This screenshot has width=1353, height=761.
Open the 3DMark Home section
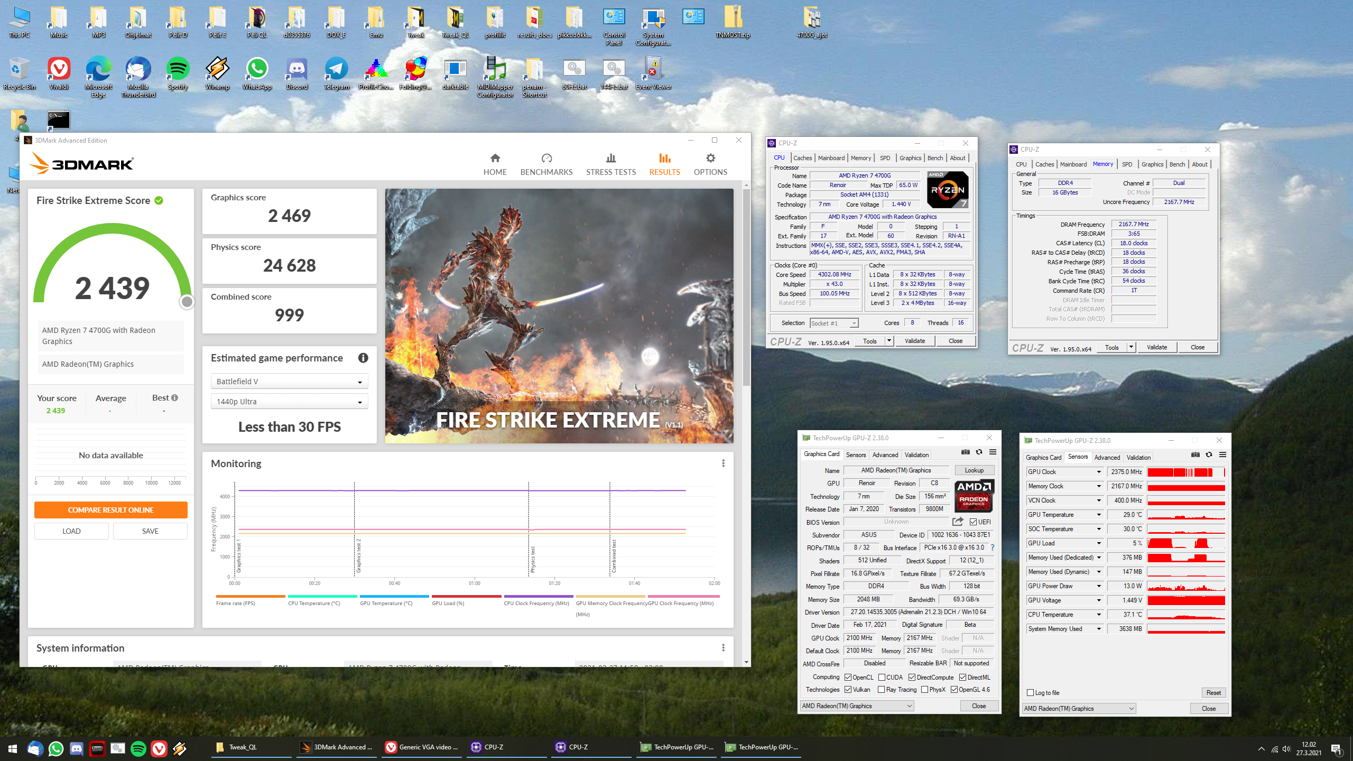(495, 164)
